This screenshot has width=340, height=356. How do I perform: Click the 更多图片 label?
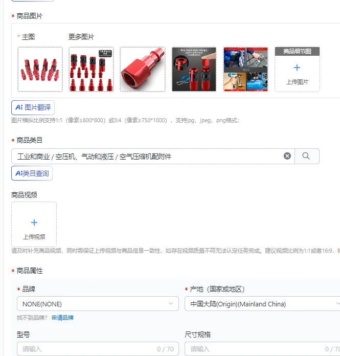click(x=81, y=37)
